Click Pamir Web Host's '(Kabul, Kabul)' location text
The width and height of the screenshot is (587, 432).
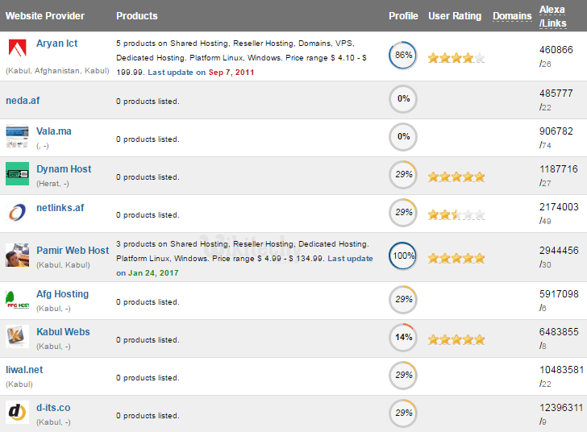63,265
